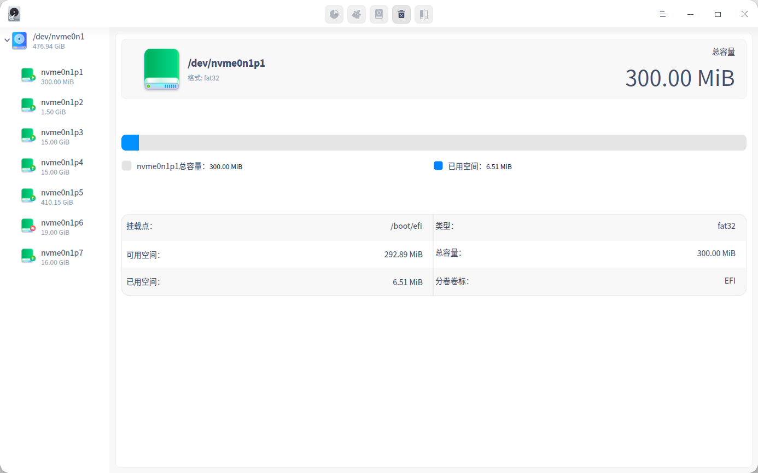Open the hamburger main menu

(662, 14)
